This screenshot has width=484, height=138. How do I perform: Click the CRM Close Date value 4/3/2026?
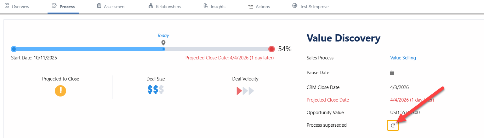click(399, 87)
